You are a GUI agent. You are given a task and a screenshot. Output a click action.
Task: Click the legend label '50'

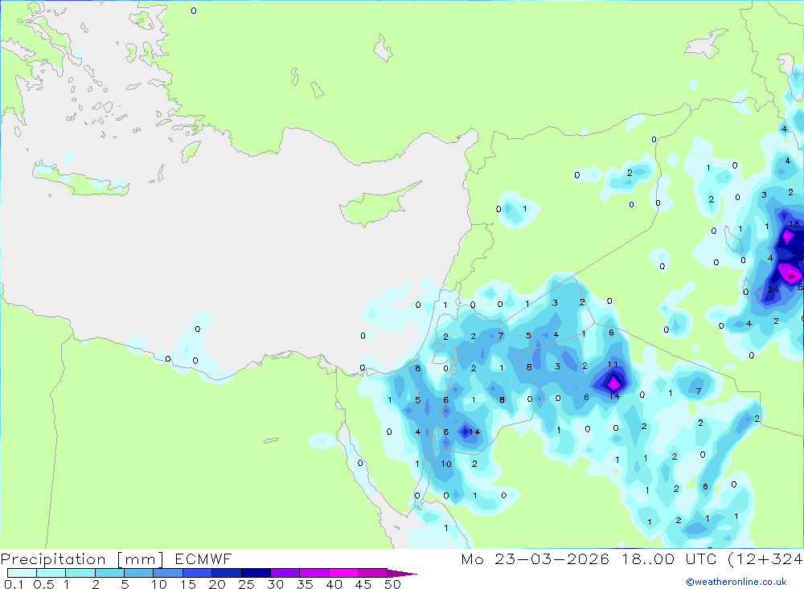392,584
